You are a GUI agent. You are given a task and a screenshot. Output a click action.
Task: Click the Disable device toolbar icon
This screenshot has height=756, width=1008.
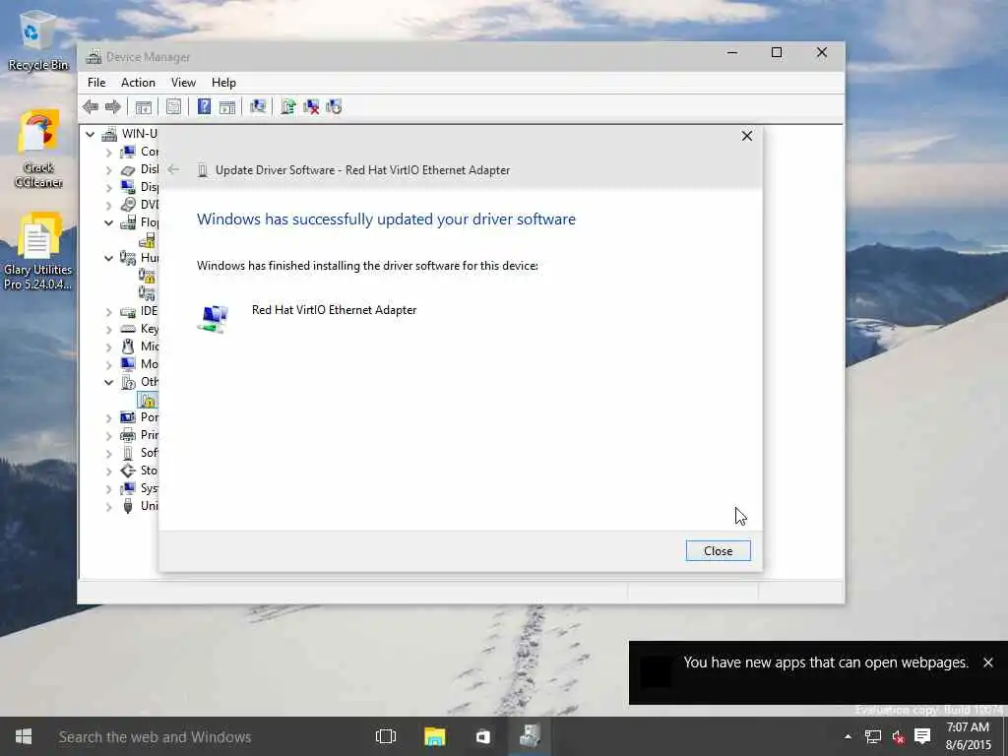point(334,106)
